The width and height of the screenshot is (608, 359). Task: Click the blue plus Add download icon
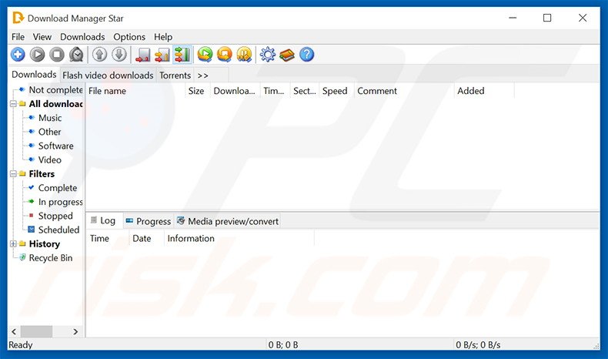pos(18,55)
